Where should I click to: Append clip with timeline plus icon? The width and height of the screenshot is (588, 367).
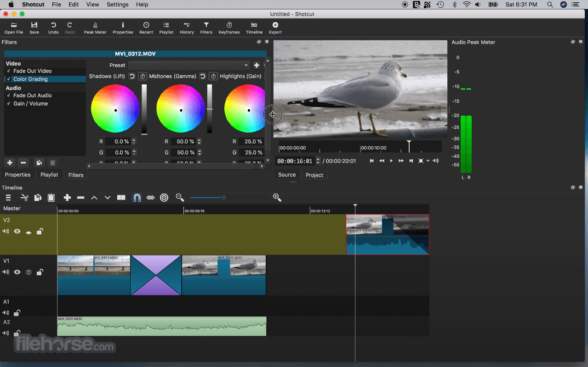coord(67,198)
